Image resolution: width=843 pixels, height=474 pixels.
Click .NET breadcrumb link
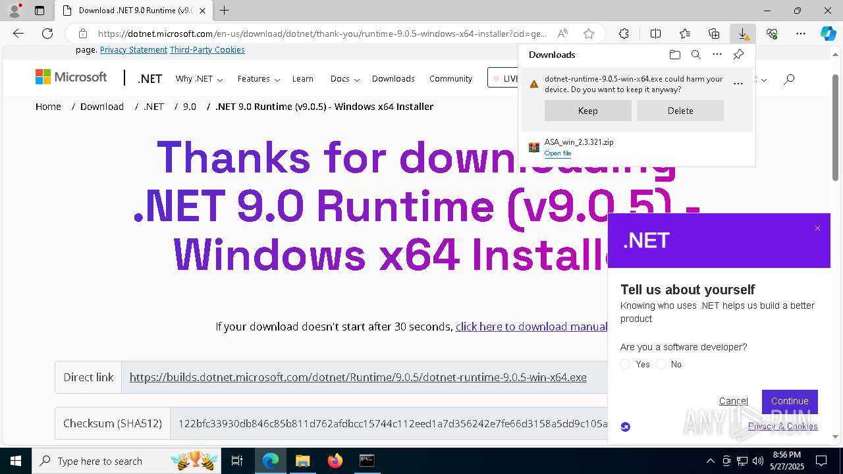click(153, 107)
